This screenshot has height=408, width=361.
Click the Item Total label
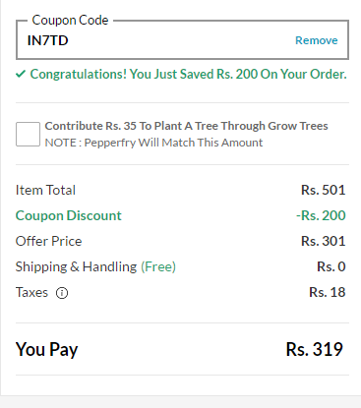(45, 190)
